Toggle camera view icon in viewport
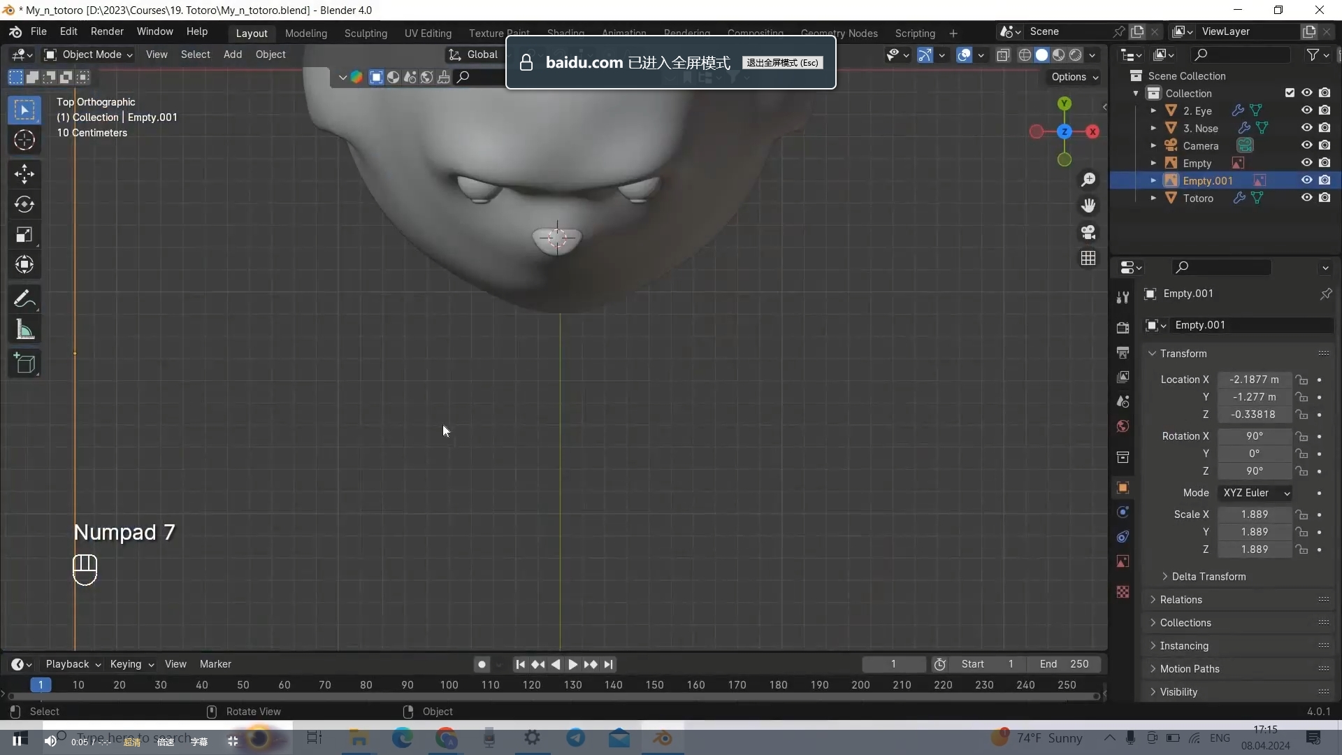Viewport: 1342px width, 755px height. pyautogui.click(x=1088, y=232)
